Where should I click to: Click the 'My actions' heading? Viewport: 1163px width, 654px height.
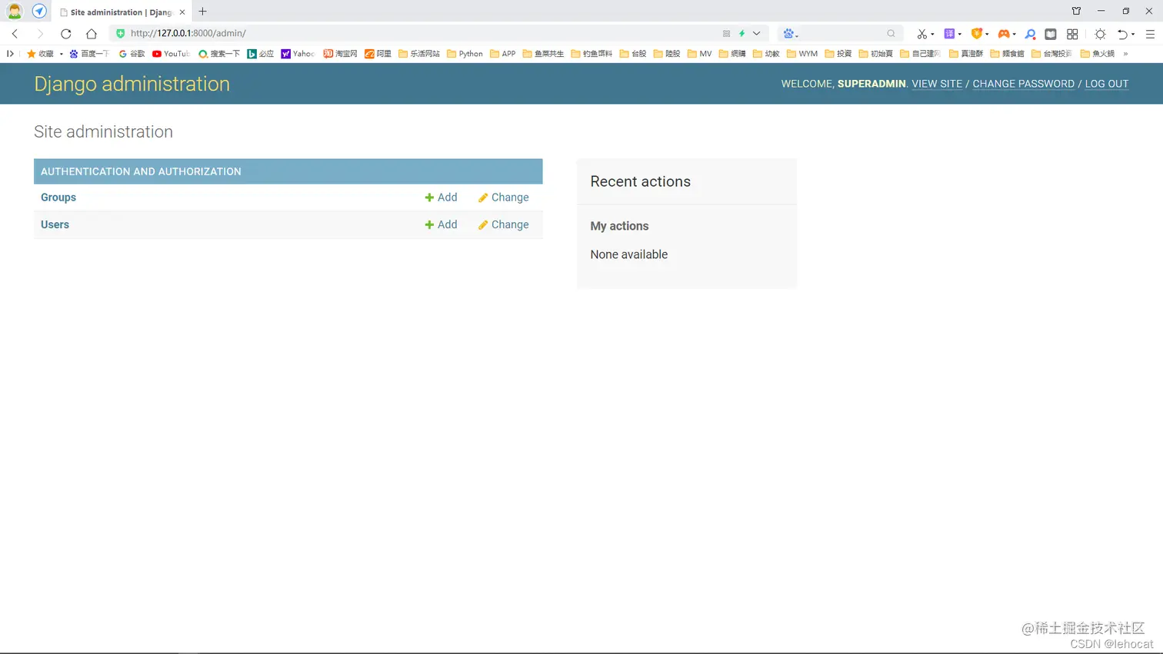coord(619,226)
